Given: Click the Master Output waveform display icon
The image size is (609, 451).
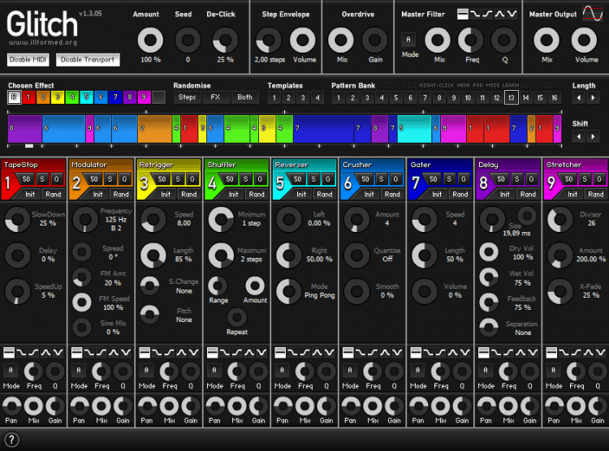Looking at the screenshot, I should point(592,14).
